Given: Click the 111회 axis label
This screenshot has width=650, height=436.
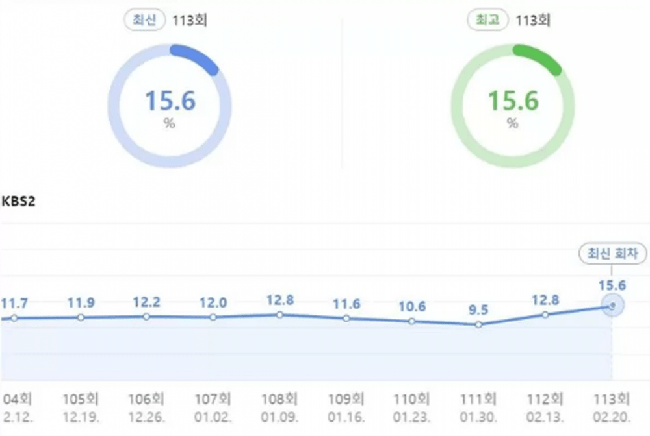Looking at the screenshot, I should point(478,398).
